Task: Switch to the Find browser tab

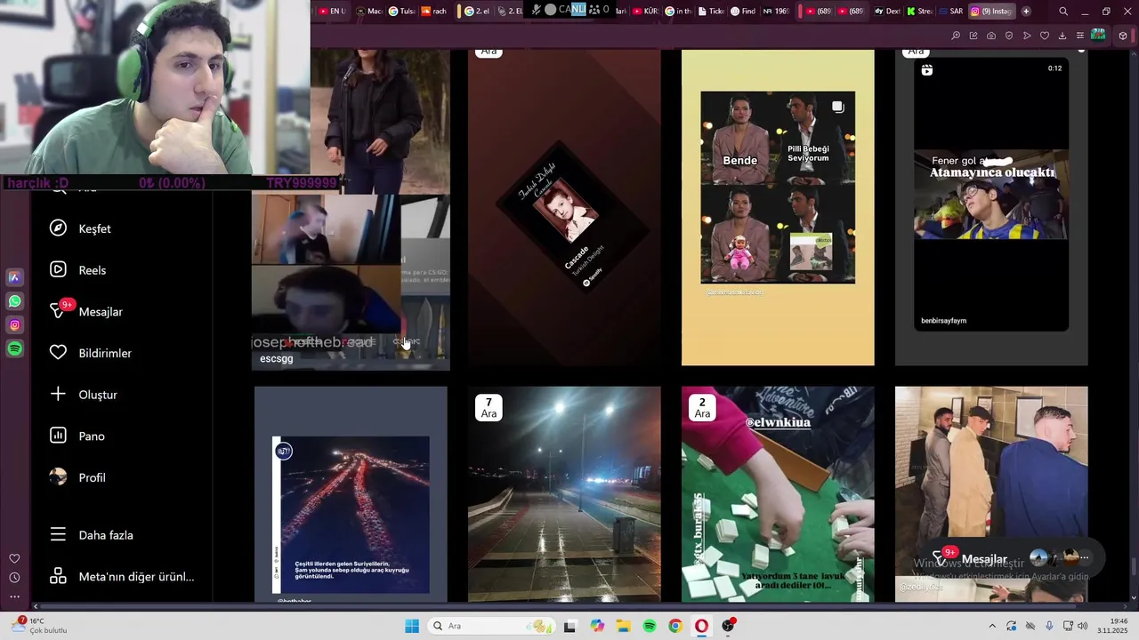Action: 744,12
